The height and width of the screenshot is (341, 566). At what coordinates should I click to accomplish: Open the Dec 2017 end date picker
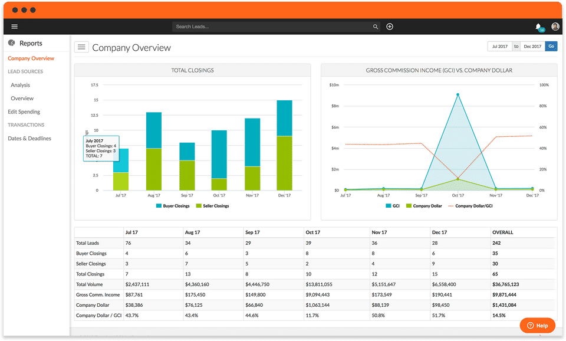coord(532,46)
